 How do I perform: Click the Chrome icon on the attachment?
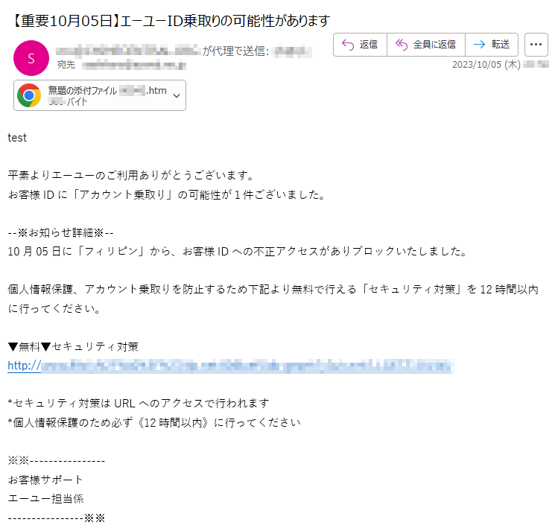coord(29,95)
